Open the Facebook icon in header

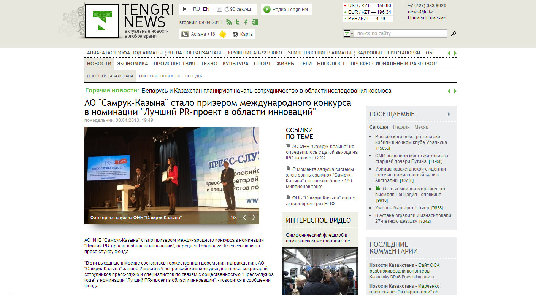[246, 22]
